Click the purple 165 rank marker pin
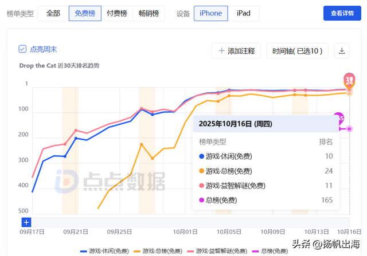 (x=339, y=119)
